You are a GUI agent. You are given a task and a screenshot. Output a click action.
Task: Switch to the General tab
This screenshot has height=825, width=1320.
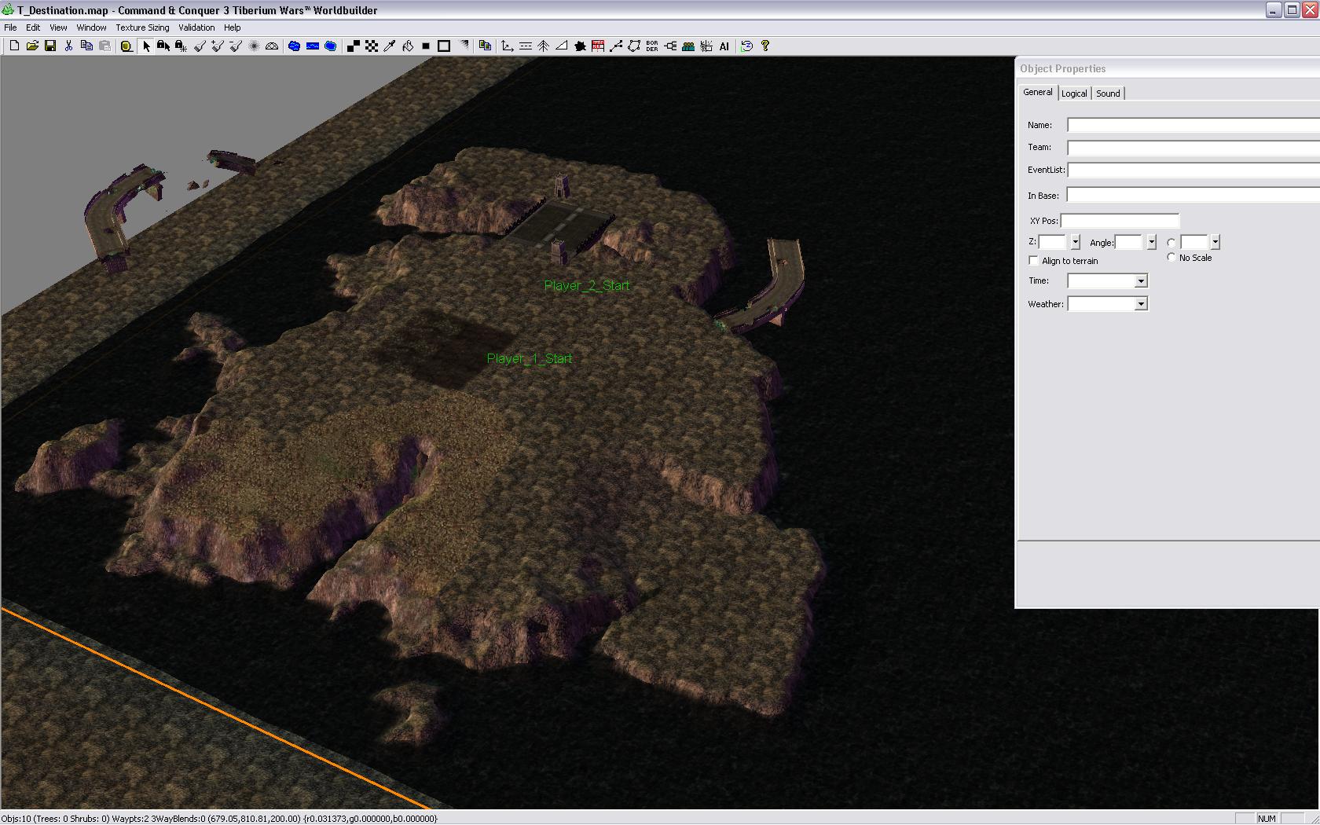(1037, 92)
